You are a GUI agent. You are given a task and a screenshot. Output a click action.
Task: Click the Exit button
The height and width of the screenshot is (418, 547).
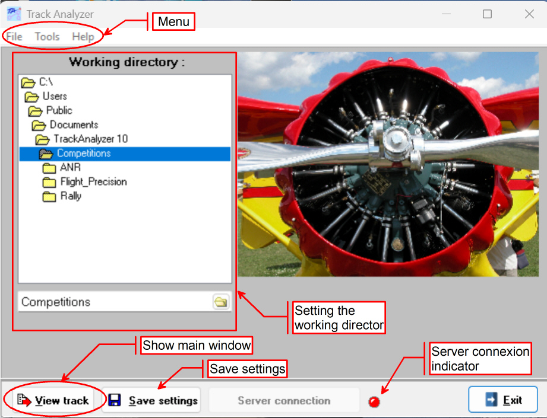tap(503, 400)
